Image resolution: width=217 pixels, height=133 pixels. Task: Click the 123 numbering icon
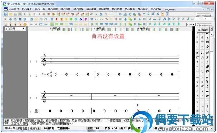pos(71,24)
